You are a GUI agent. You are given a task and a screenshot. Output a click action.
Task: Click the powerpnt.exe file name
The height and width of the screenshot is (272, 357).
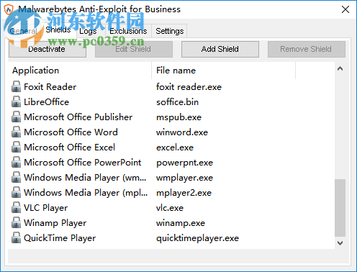click(x=184, y=163)
